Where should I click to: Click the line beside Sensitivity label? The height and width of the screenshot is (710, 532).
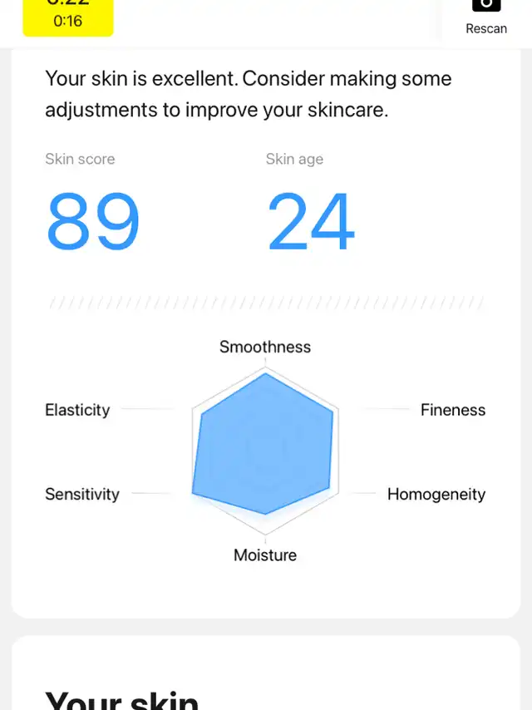coord(151,493)
